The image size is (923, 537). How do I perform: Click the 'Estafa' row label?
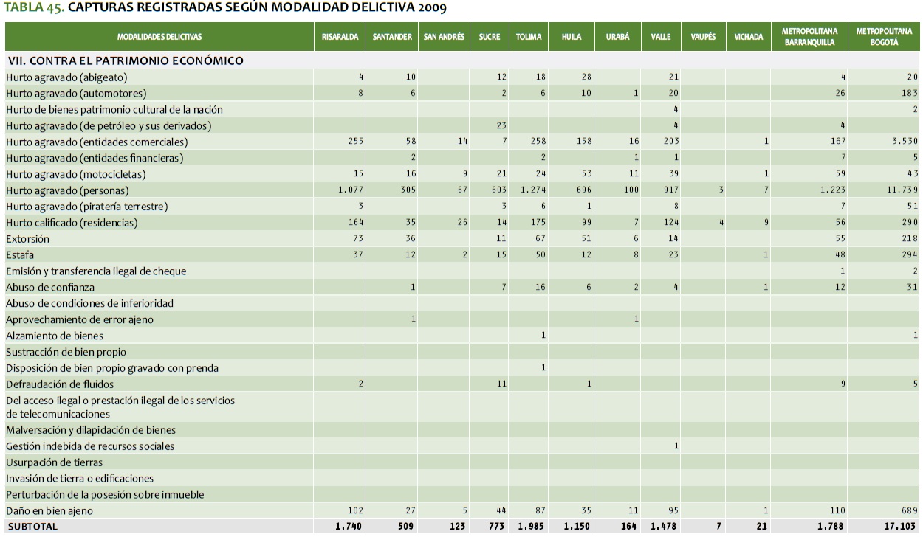coord(21,255)
